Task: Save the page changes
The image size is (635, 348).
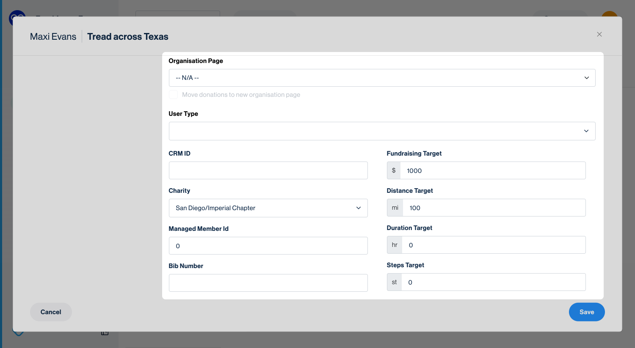Action: [586, 312]
